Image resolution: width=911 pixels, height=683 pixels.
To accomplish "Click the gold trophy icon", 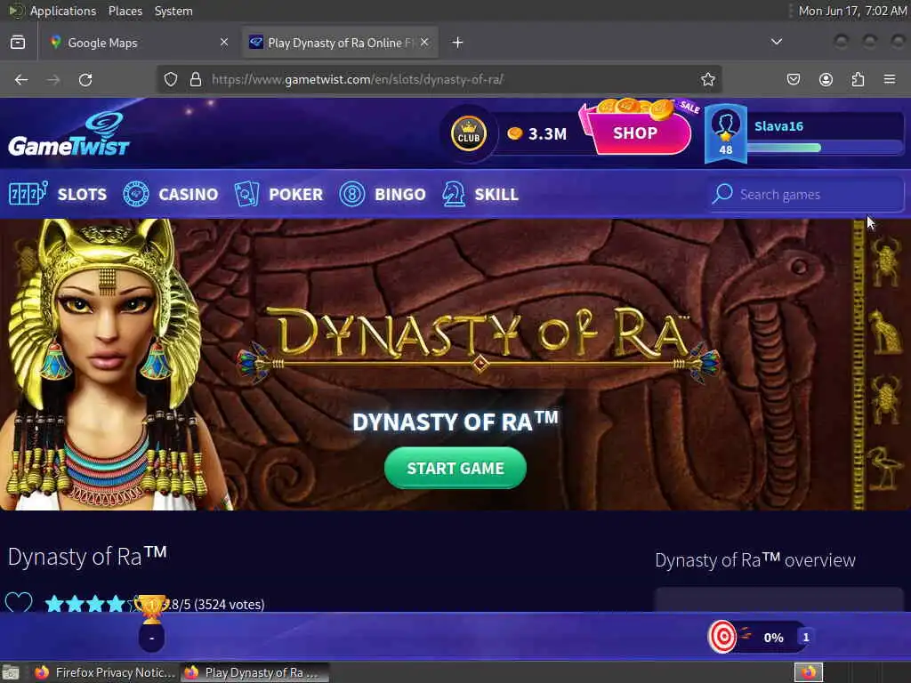I will coord(151,608).
